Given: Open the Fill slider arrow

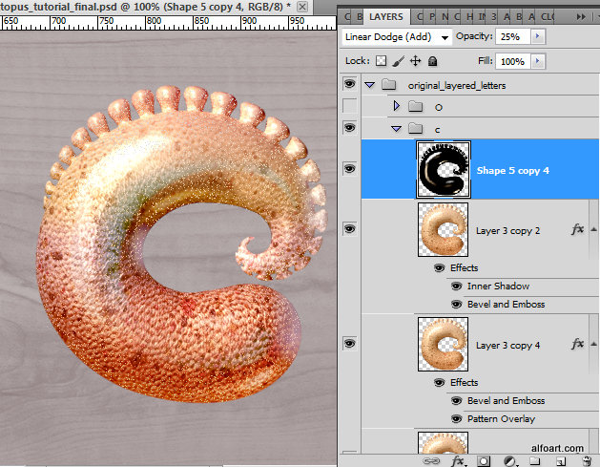Looking at the screenshot, I should click(x=538, y=61).
